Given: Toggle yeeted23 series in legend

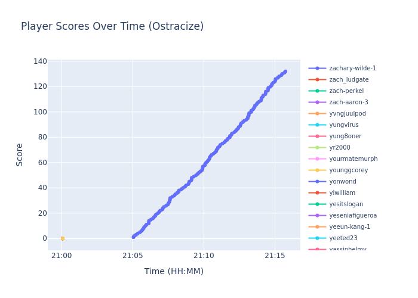Looking at the screenshot, I should click(x=342, y=238).
